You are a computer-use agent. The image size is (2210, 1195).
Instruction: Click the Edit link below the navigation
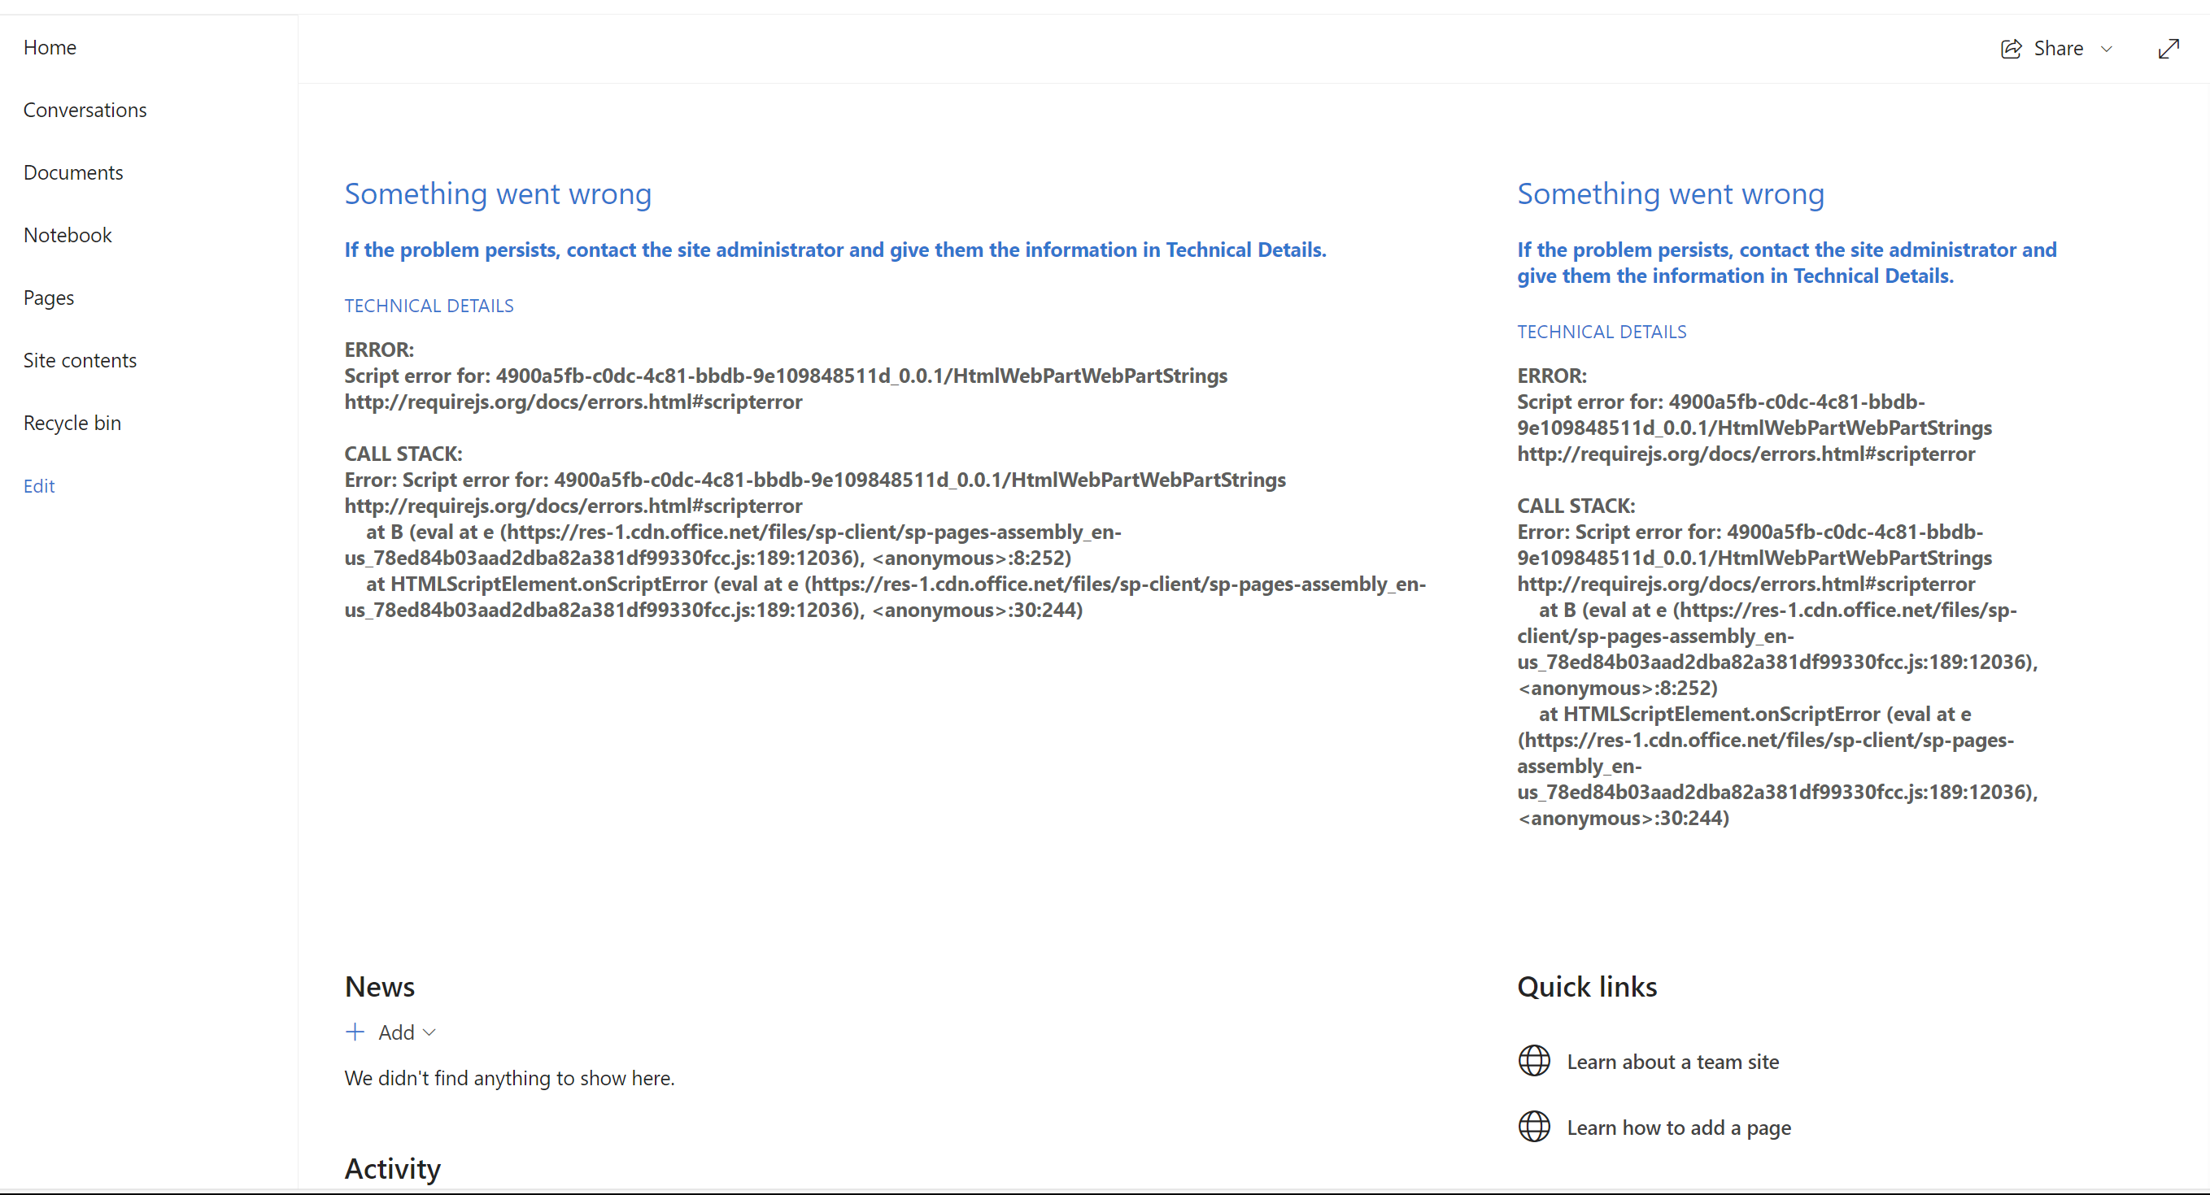tap(38, 486)
